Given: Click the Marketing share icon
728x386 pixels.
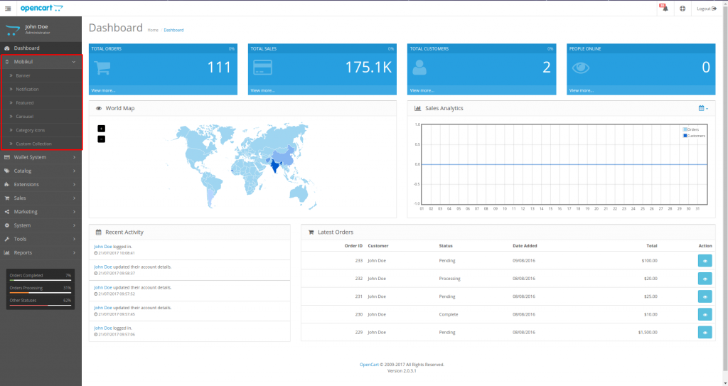Looking at the screenshot, I should tap(7, 211).
